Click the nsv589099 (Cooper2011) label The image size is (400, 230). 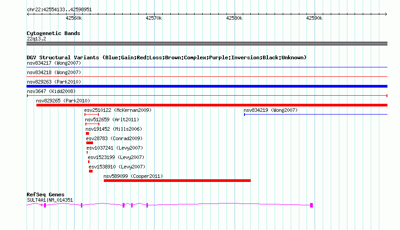133,176
